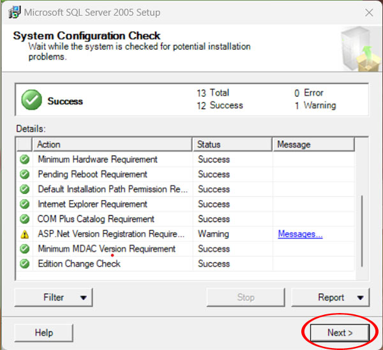Select the Internet Explorer Requirement row
383x350 pixels.
[186, 204]
